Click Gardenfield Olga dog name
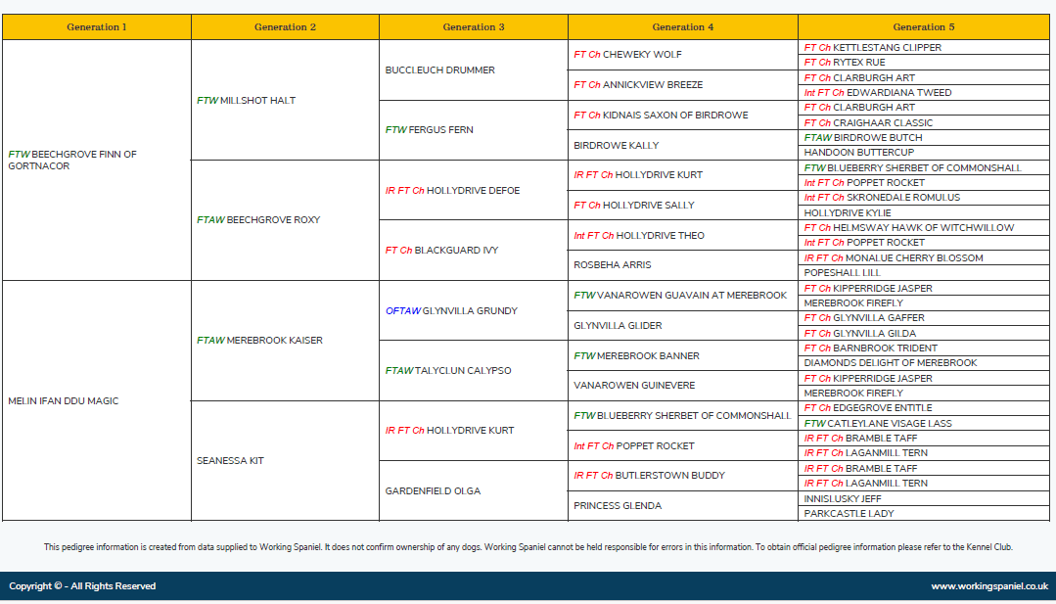This screenshot has height=604, width=1056. [432, 490]
